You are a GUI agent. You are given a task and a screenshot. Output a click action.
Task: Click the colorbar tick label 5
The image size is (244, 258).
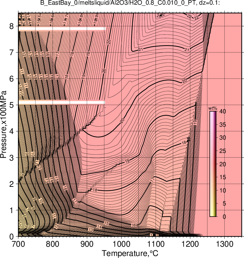coord(224,203)
